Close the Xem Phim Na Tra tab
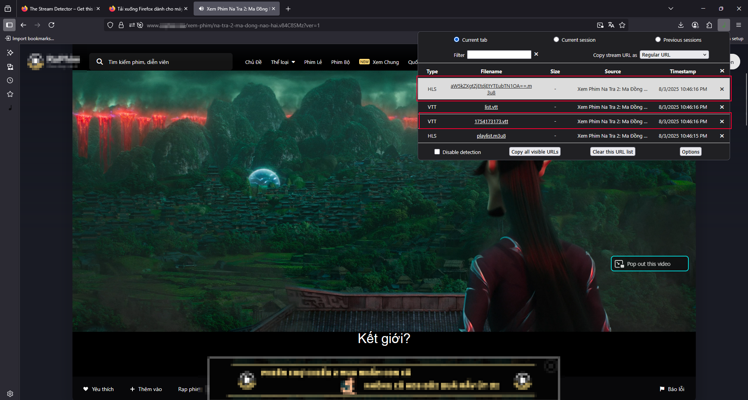Viewport: 748px width, 400px height. pyautogui.click(x=273, y=9)
